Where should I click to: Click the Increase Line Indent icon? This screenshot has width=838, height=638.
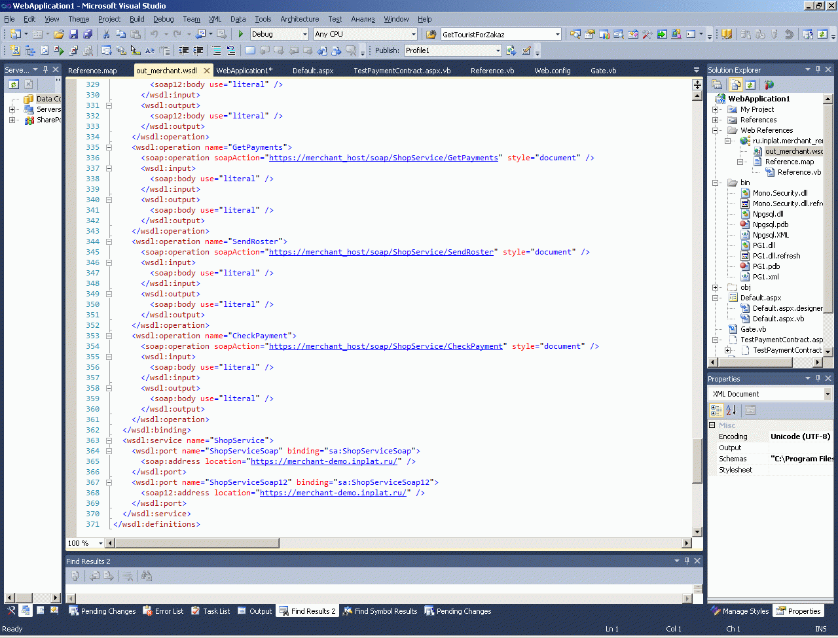[198, 50]
